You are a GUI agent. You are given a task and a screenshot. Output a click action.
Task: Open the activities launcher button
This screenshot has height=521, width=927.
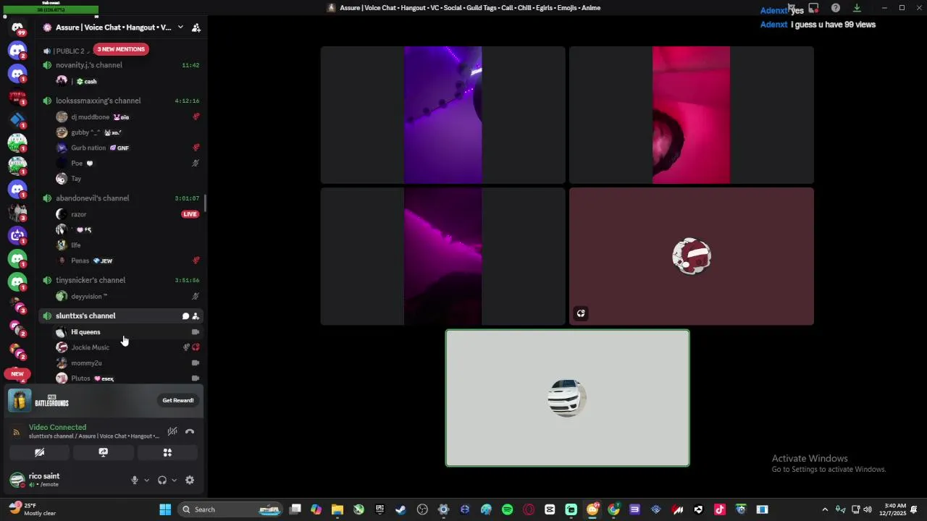coord(167,452)
